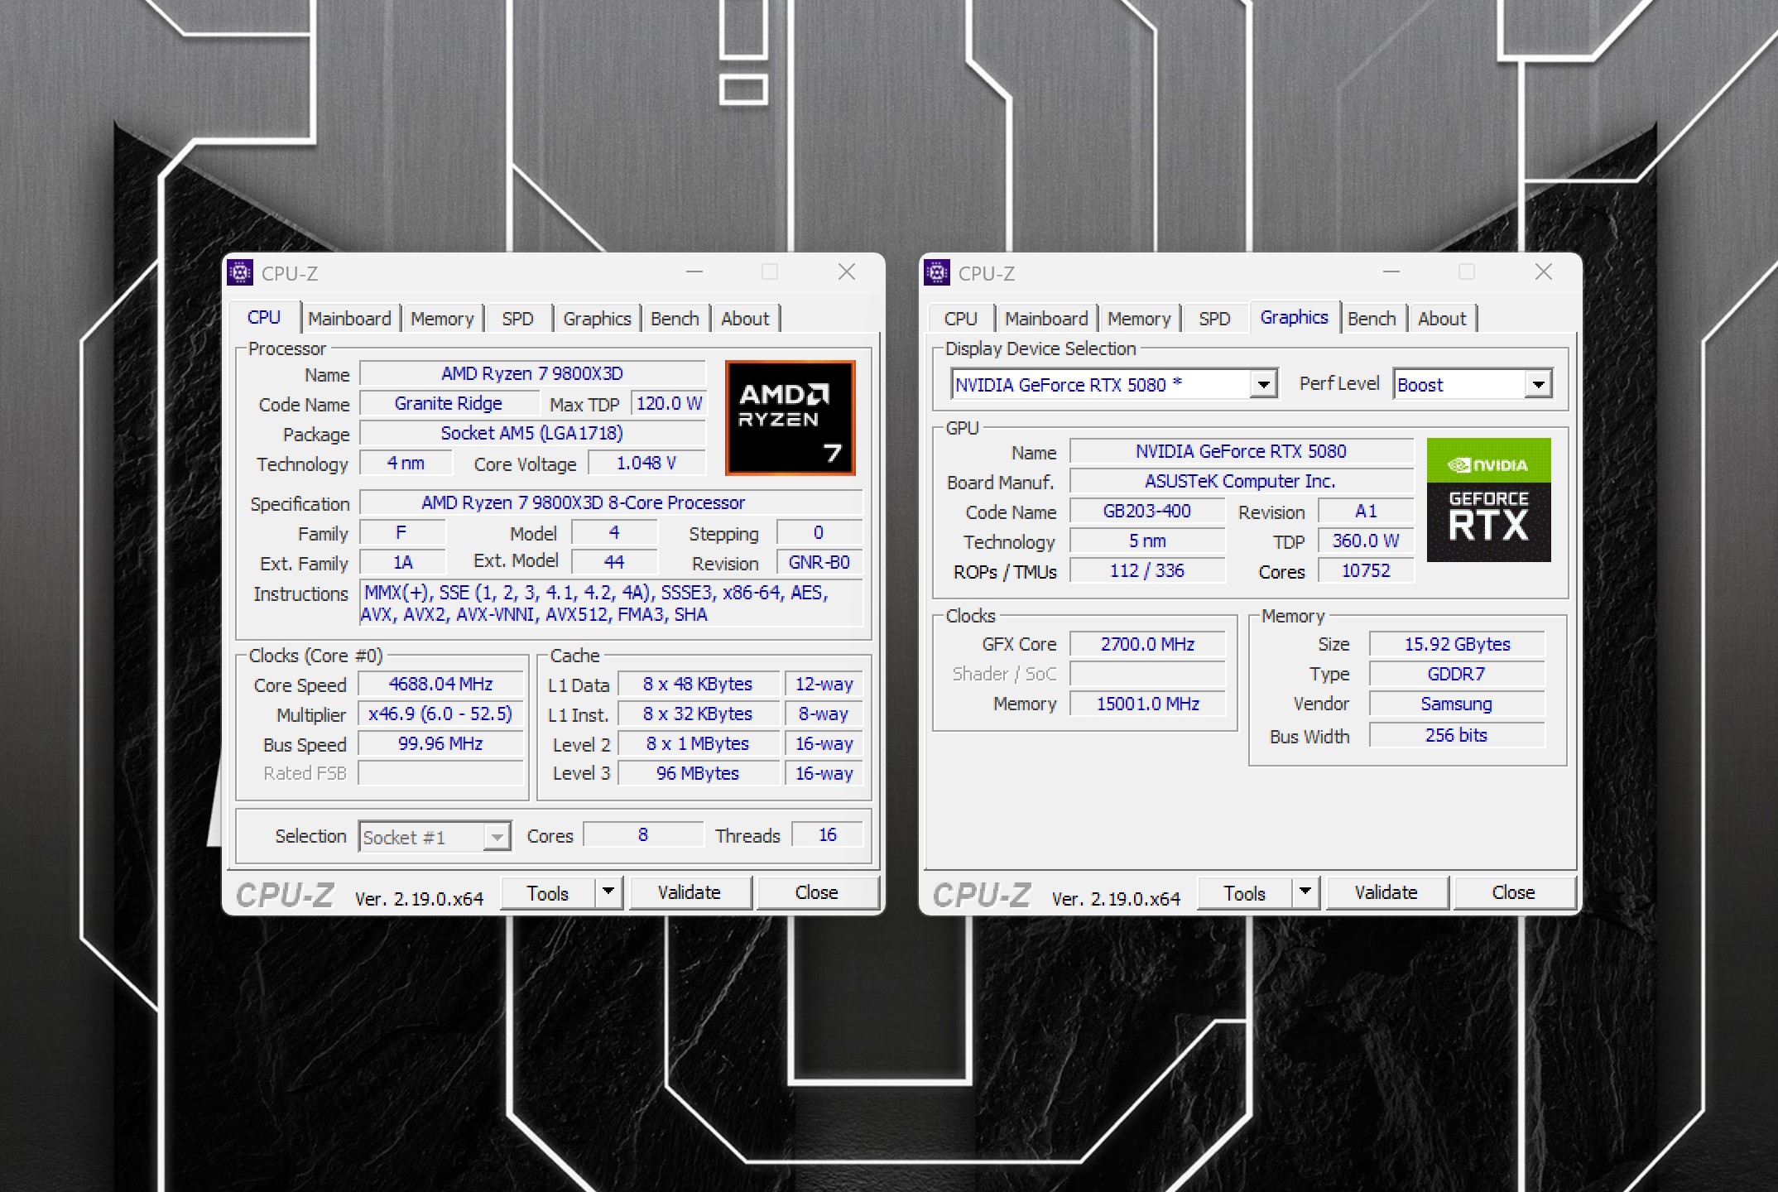Click Multiplier value x46.9
The image size is (1778, 1192).
(x=440, y=714)
